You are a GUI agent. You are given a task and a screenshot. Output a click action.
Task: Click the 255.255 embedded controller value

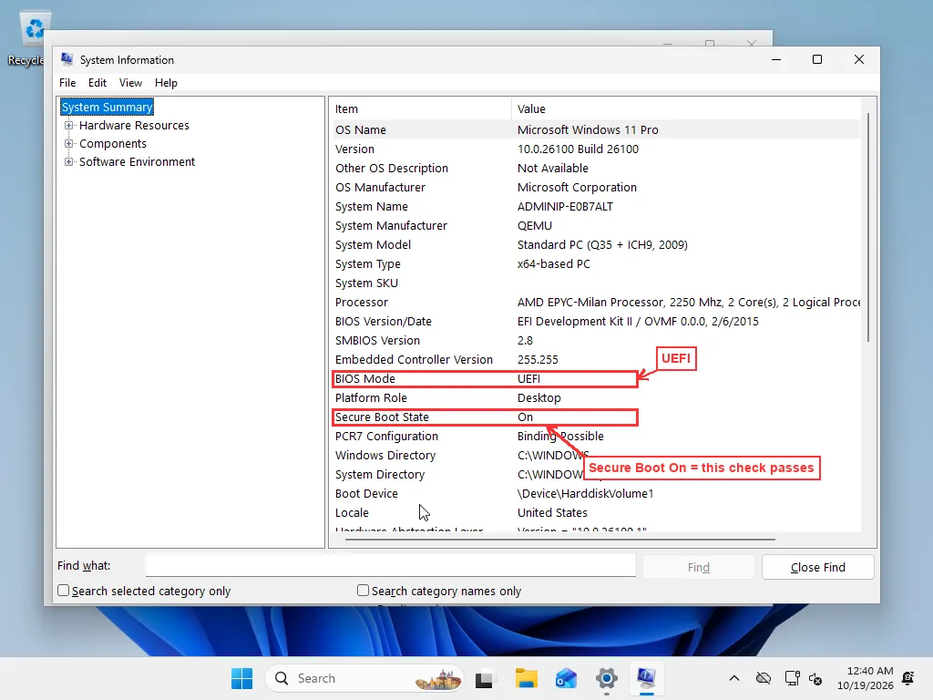pos(538,359)
